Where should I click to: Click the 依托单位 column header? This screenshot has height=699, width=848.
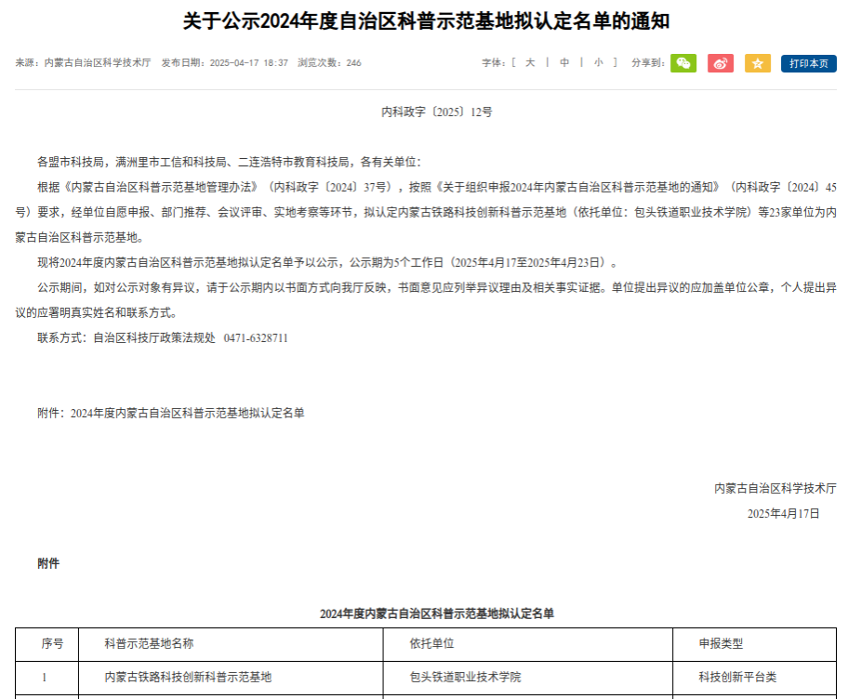[431, 643]
